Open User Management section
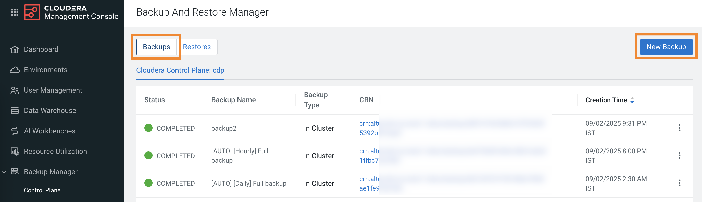The image size is (702, 202). pyautogui.click(x=53, y=90)
